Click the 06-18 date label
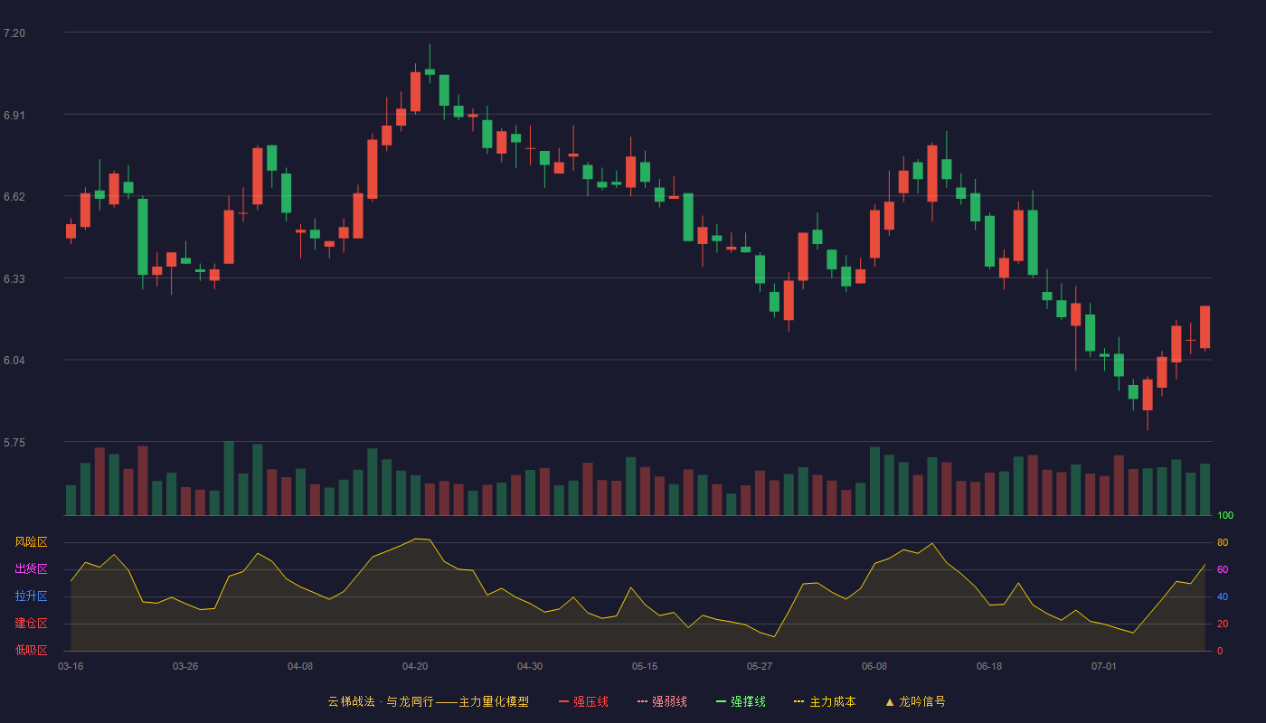This screenshot has width=1266, height=723. (989, 666)
